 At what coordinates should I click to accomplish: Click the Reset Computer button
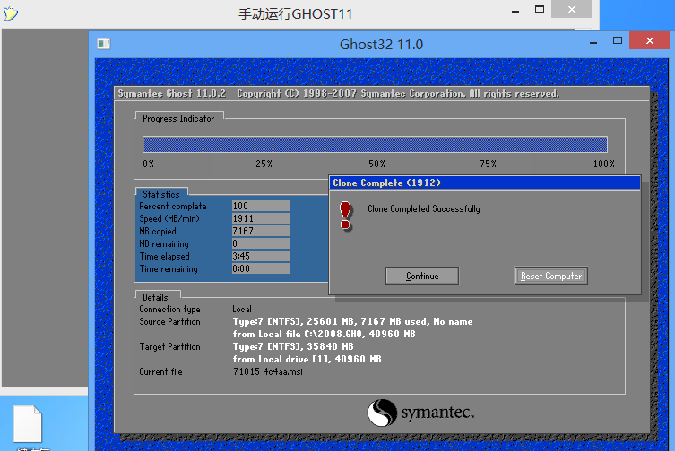click(551, 276)
